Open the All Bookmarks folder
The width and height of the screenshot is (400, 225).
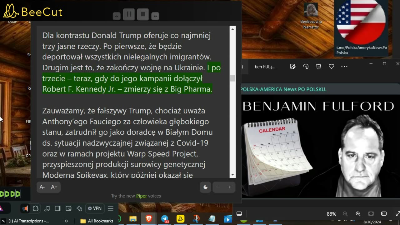97,221
